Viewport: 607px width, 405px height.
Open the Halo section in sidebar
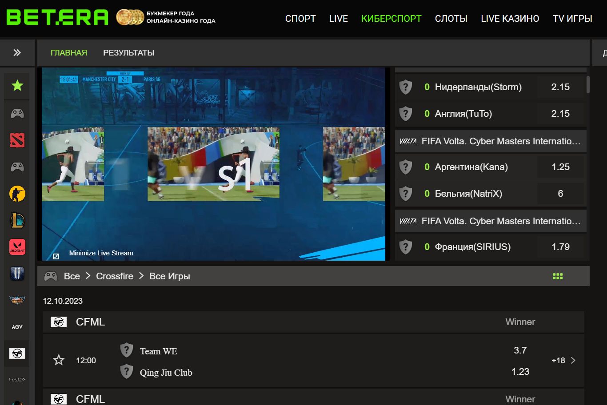17,380
